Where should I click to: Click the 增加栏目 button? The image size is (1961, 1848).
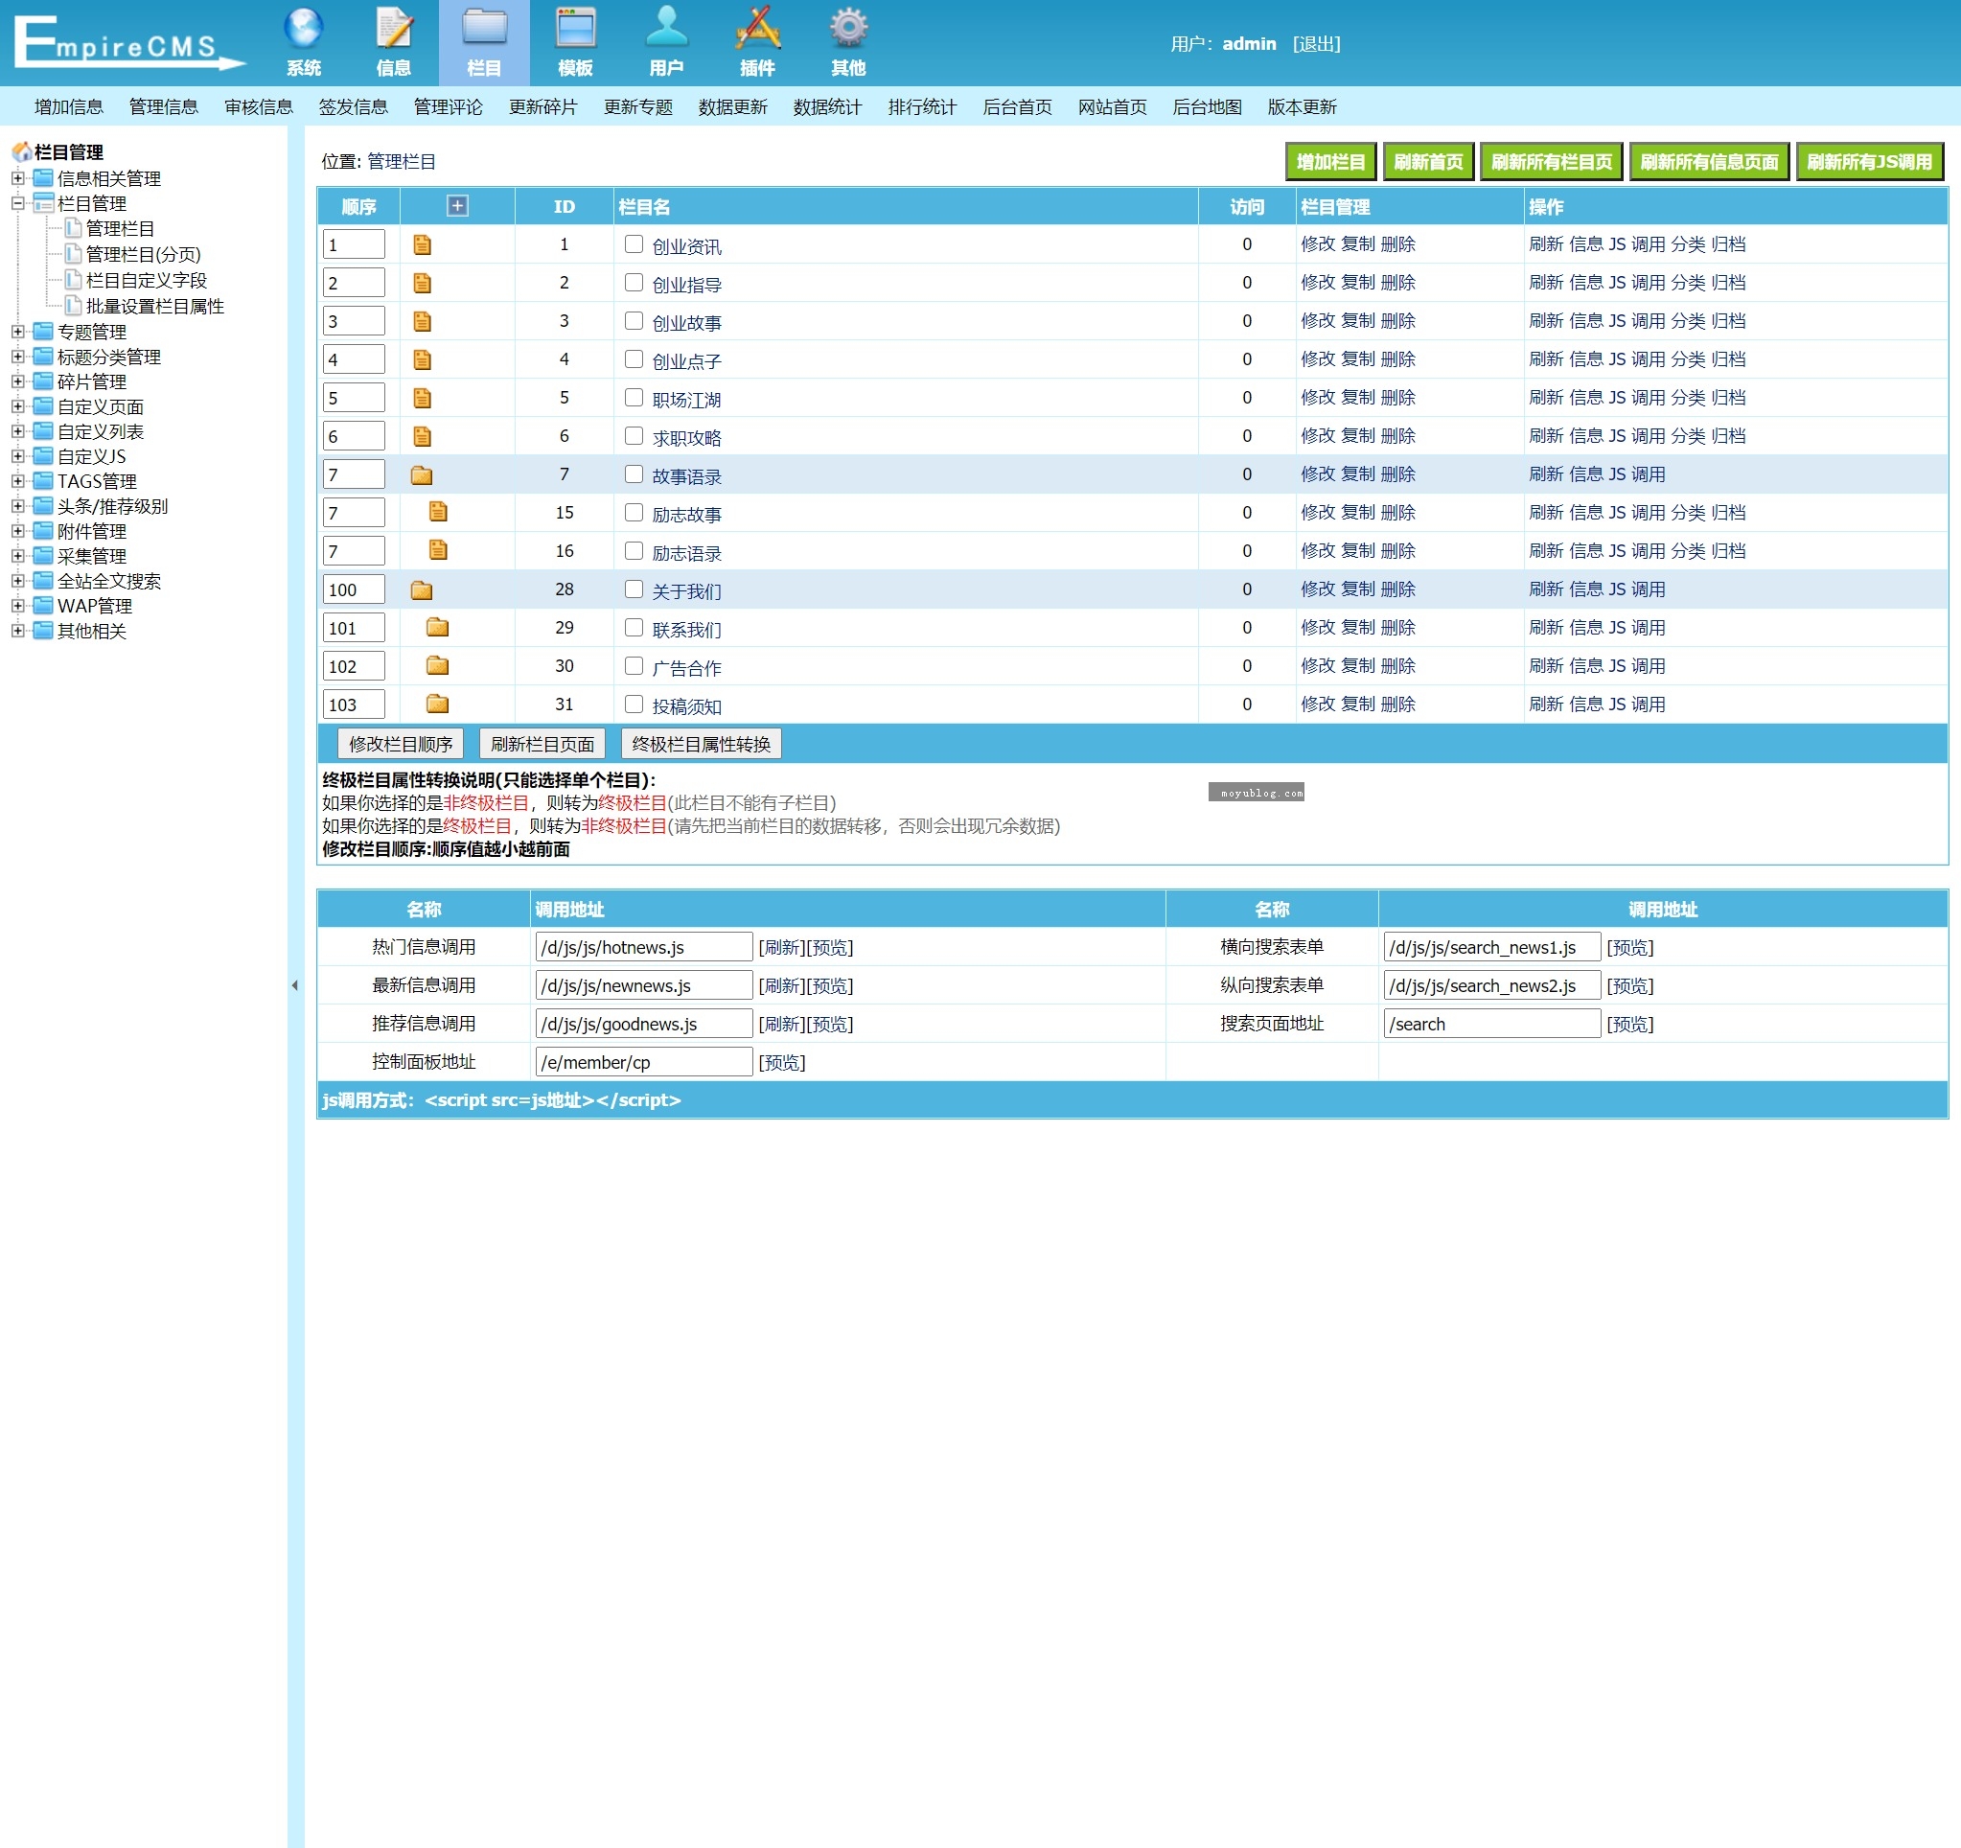1330,162
